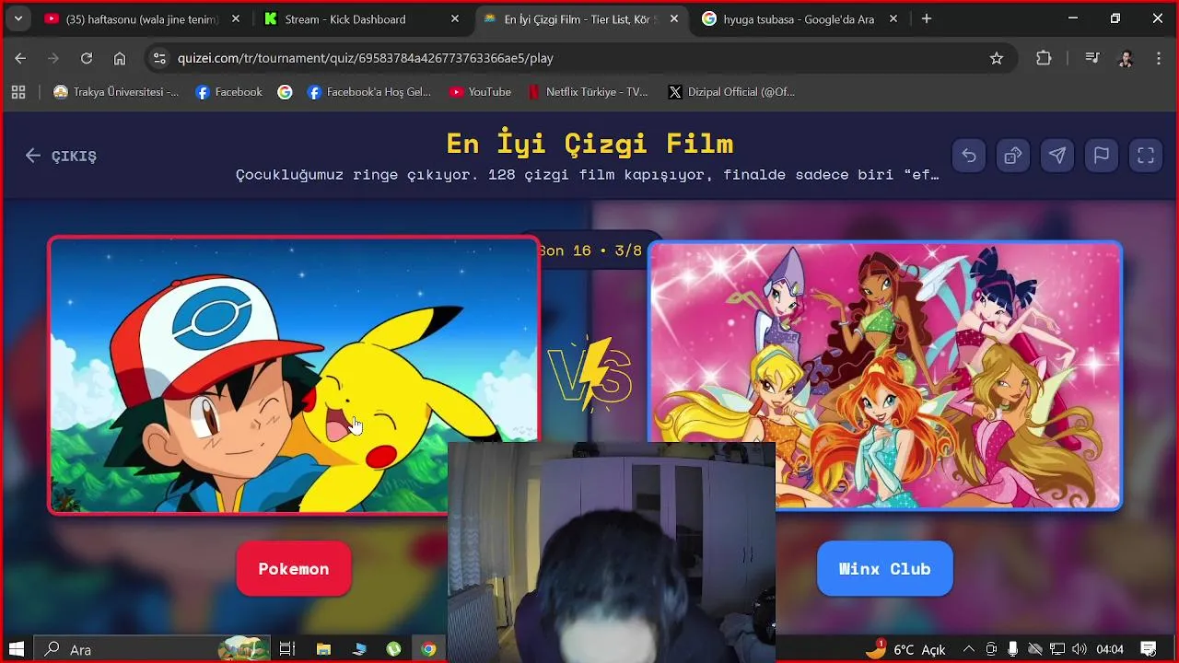Vote for the blue Winx Club button
This screenshot has width=1179, height=663.
pyautogui.click(x=884, y=569)
